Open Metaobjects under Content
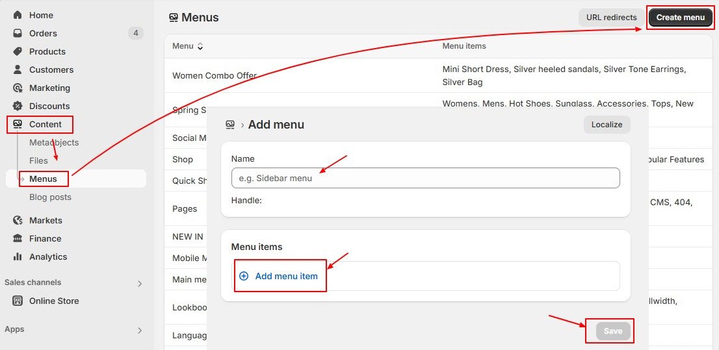The width and height of the screenshot is (719, 350). pyautogui.click(x=53, y=142)
